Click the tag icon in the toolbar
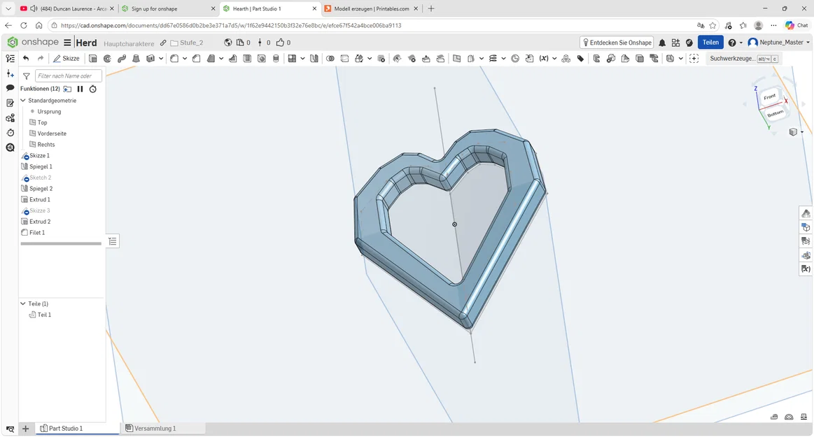 click(580, 59)
